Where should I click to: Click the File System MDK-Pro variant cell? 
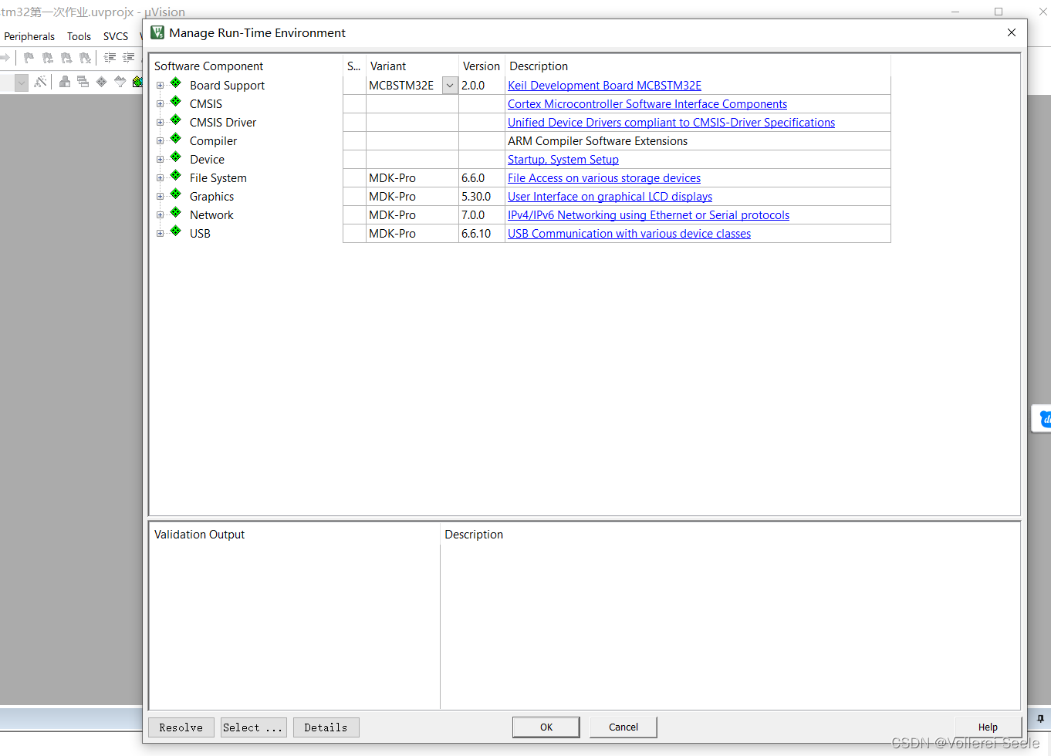pyautogui.click(x=412, y=178)
